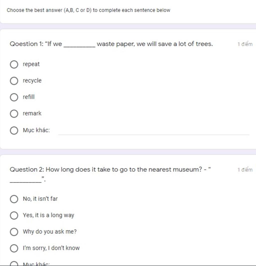Select 'Mục khác' radio in Question 1
This screenshot has width=256, height=266.
[x=14, y=130]
